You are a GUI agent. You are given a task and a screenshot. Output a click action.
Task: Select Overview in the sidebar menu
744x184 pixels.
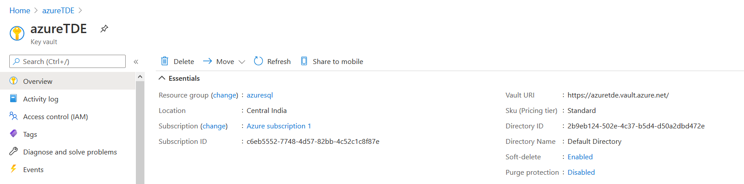click(x=38, y=81)
